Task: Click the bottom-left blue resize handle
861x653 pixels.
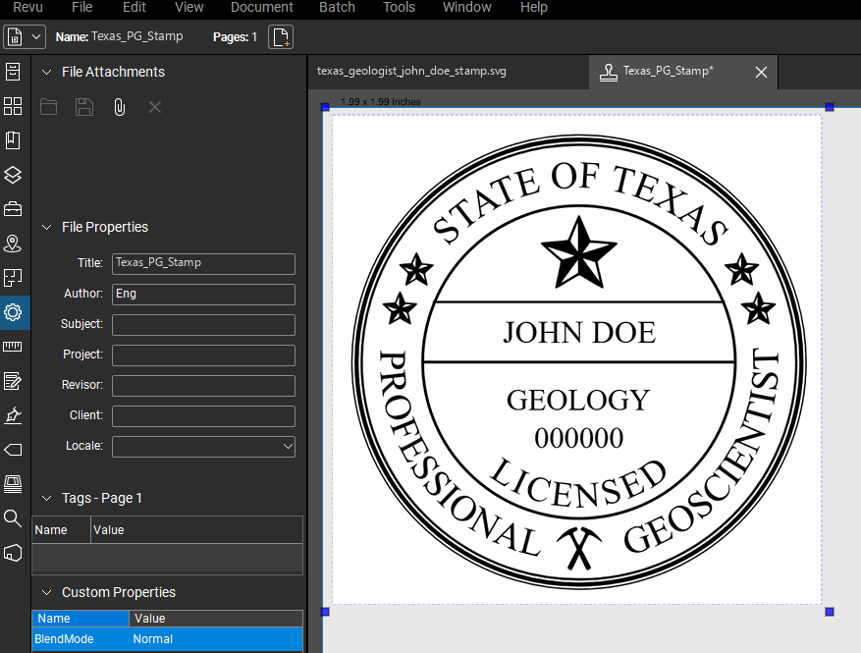Action: 325,611
